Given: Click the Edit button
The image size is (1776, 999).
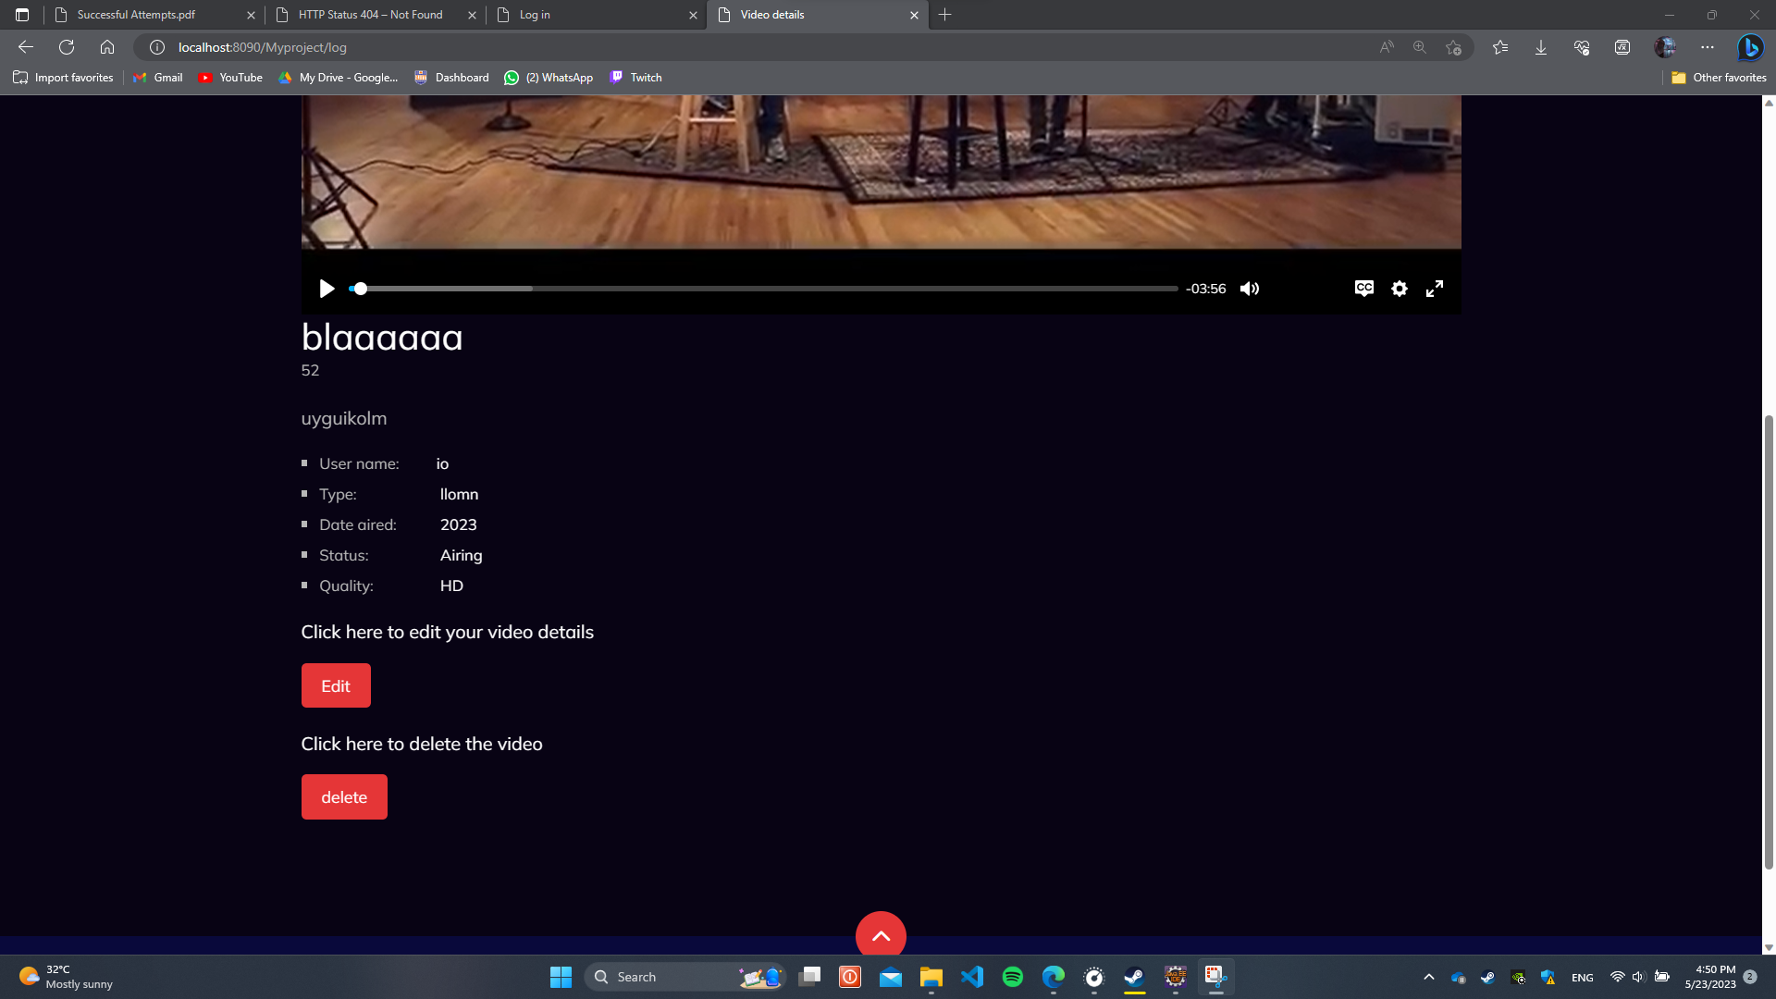Looking at the screenshot, I should [335, 685].
